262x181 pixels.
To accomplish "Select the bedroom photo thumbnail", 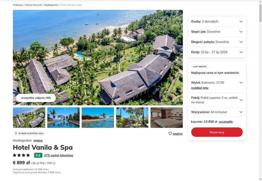I will [x=167, y=118].
